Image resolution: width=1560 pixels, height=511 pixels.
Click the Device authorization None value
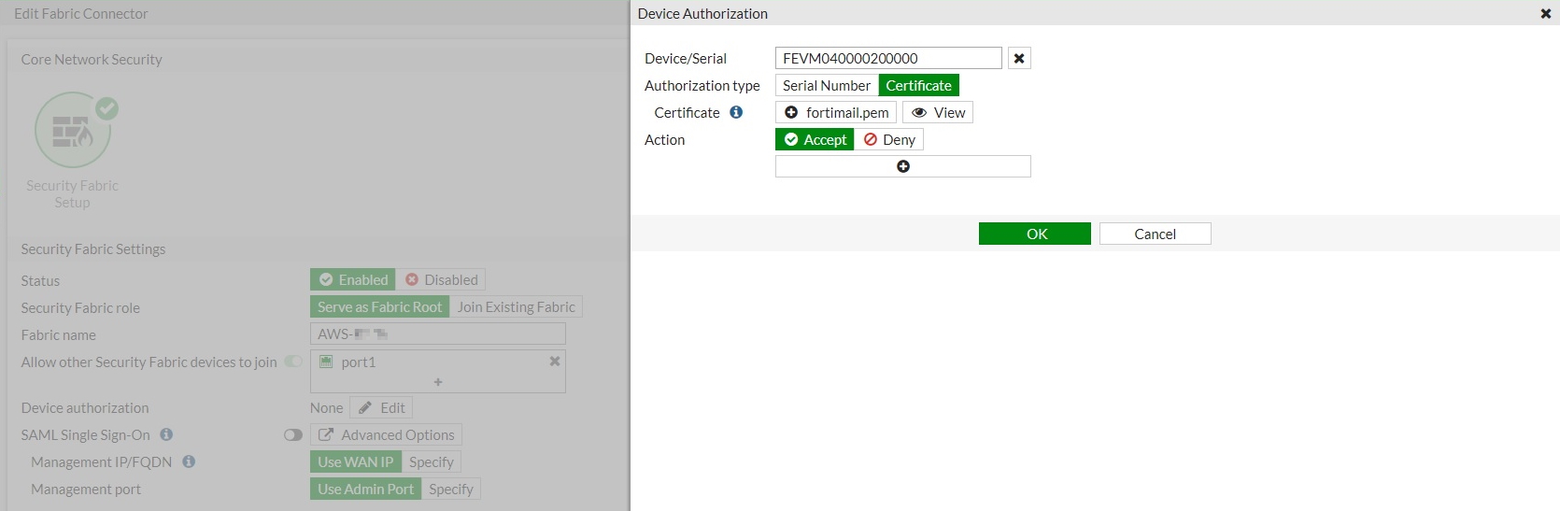(x=327, y=407)
